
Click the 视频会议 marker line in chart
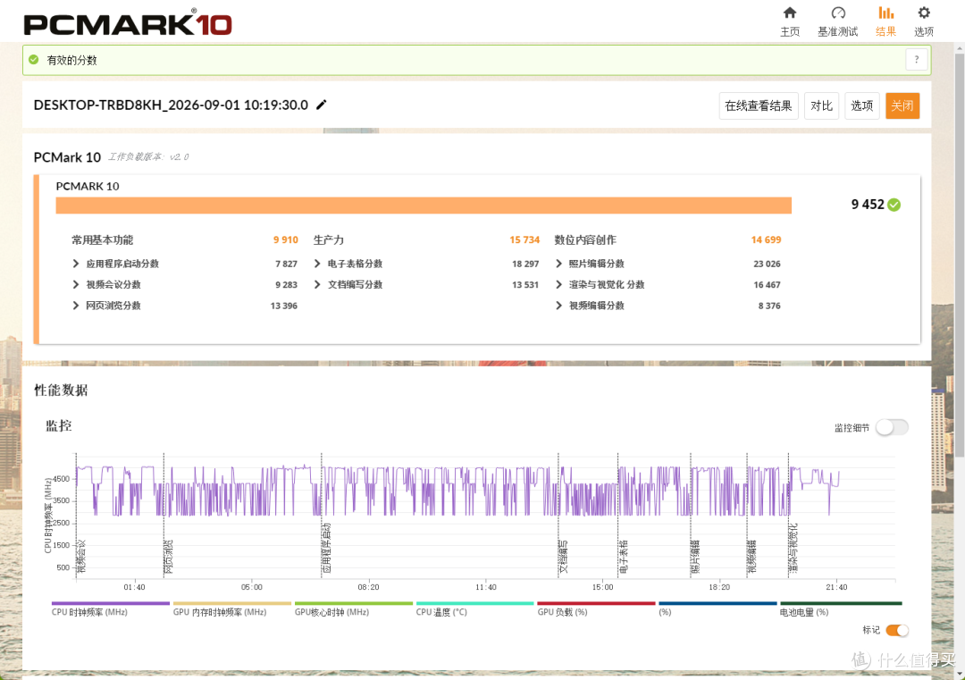[x=76, y=516]
